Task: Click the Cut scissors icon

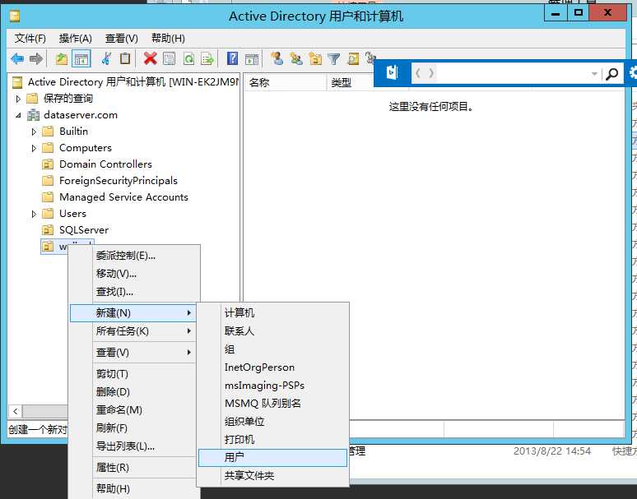Action: pos(106,59)
